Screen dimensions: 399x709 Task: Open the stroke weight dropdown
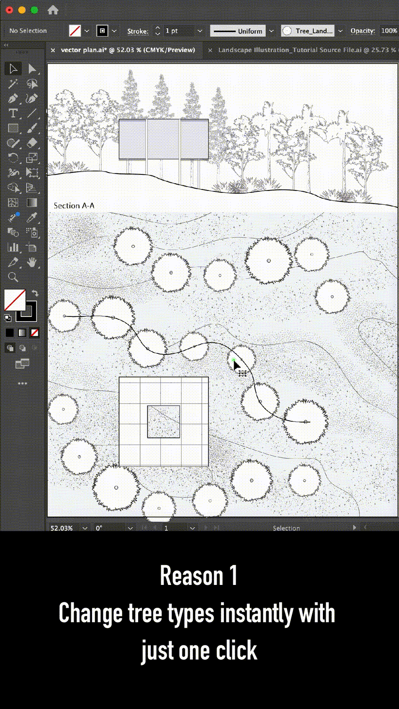click(200, 31)
